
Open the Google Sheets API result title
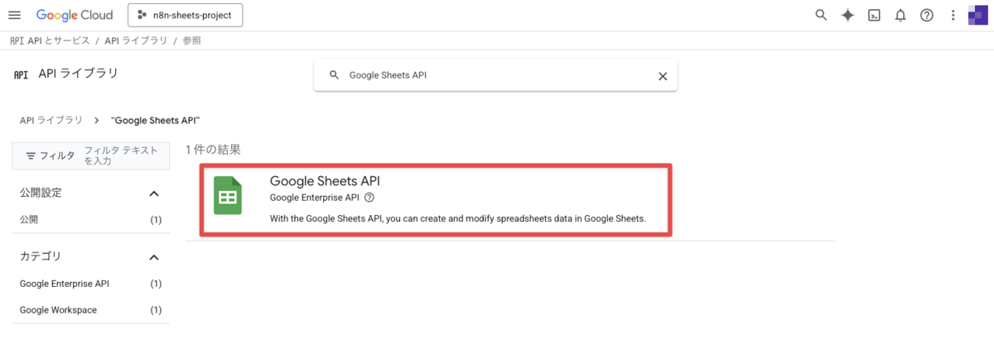point(325,181)
